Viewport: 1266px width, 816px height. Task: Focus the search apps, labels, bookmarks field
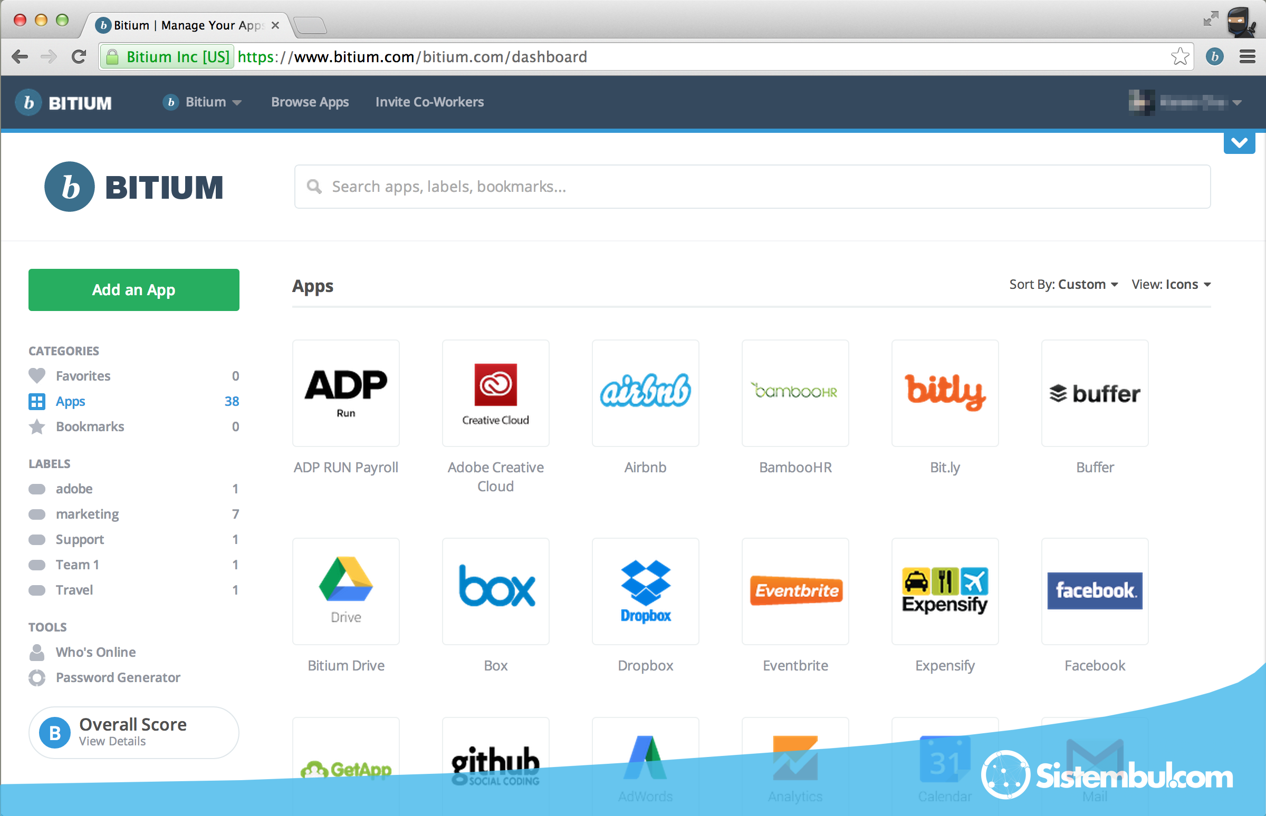(752, 187)
